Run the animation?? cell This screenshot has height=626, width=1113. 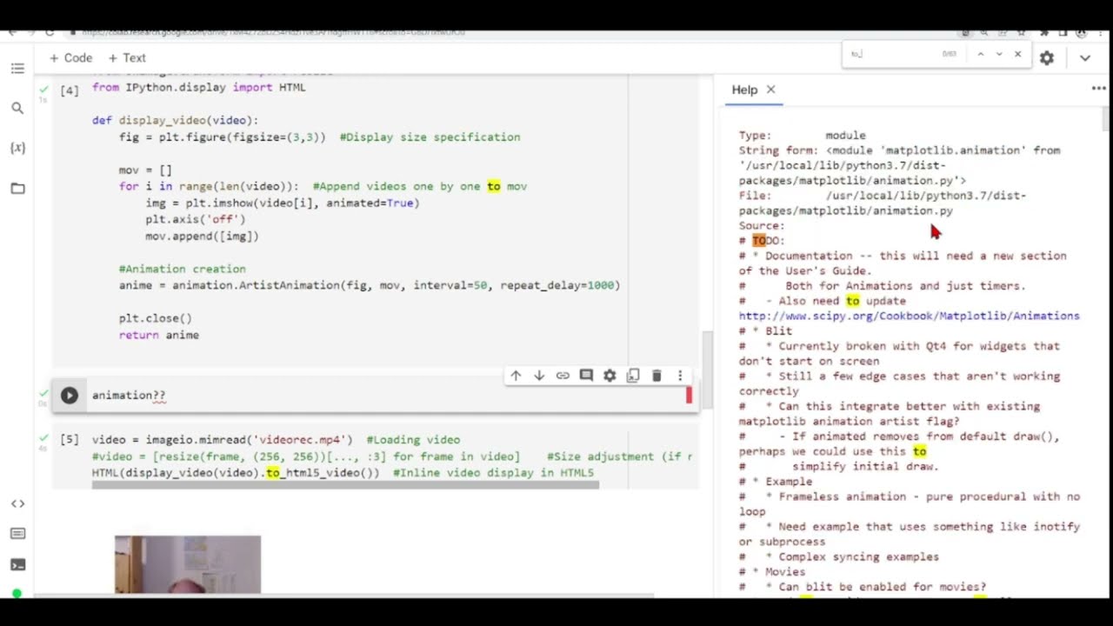point(69,396)
